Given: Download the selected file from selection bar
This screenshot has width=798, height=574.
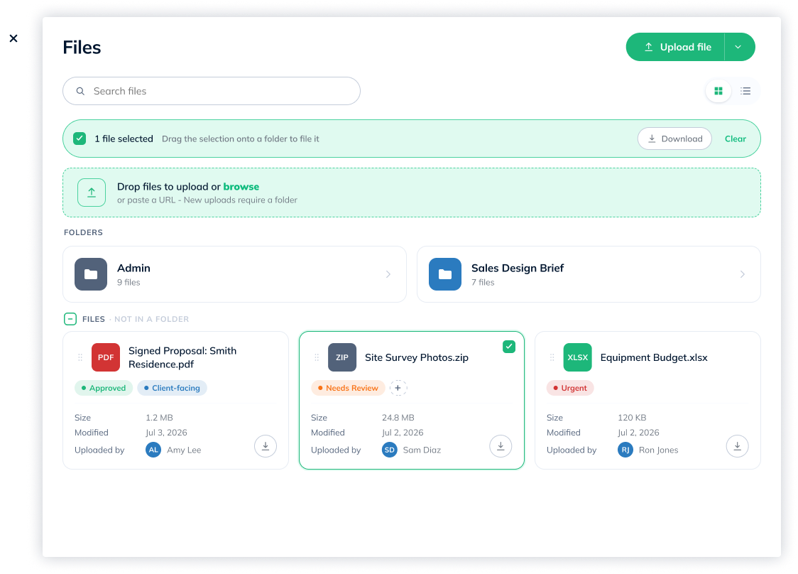Looking at the screenshot, I should point(674,139).
